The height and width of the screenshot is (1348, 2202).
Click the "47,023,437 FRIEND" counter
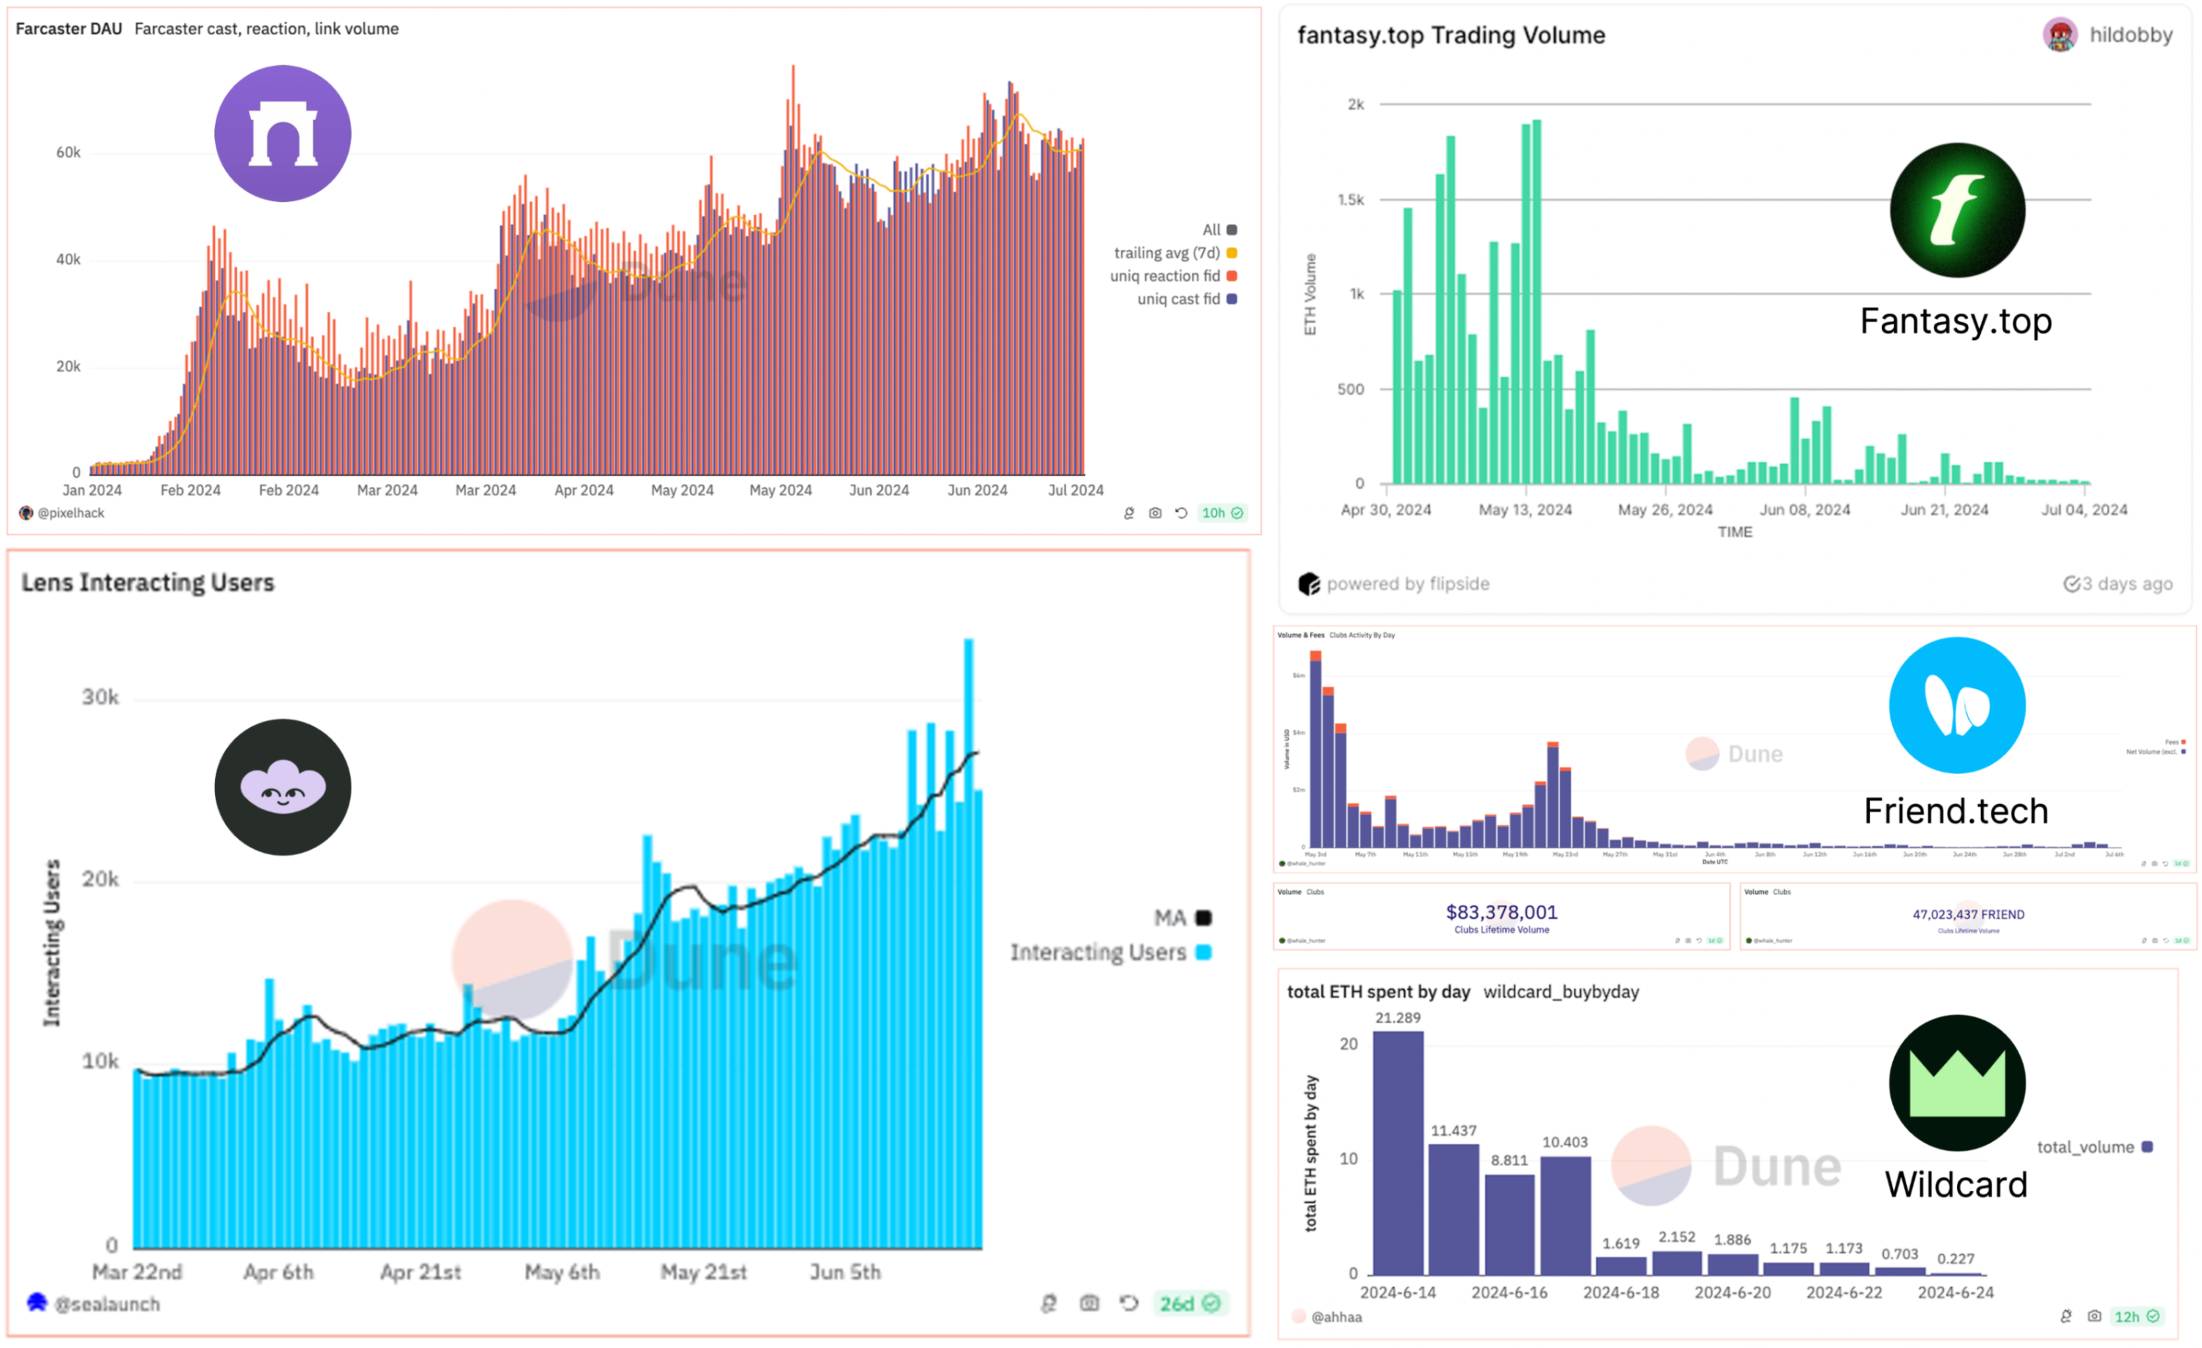pyautogui.click(x=1968, y=915)
